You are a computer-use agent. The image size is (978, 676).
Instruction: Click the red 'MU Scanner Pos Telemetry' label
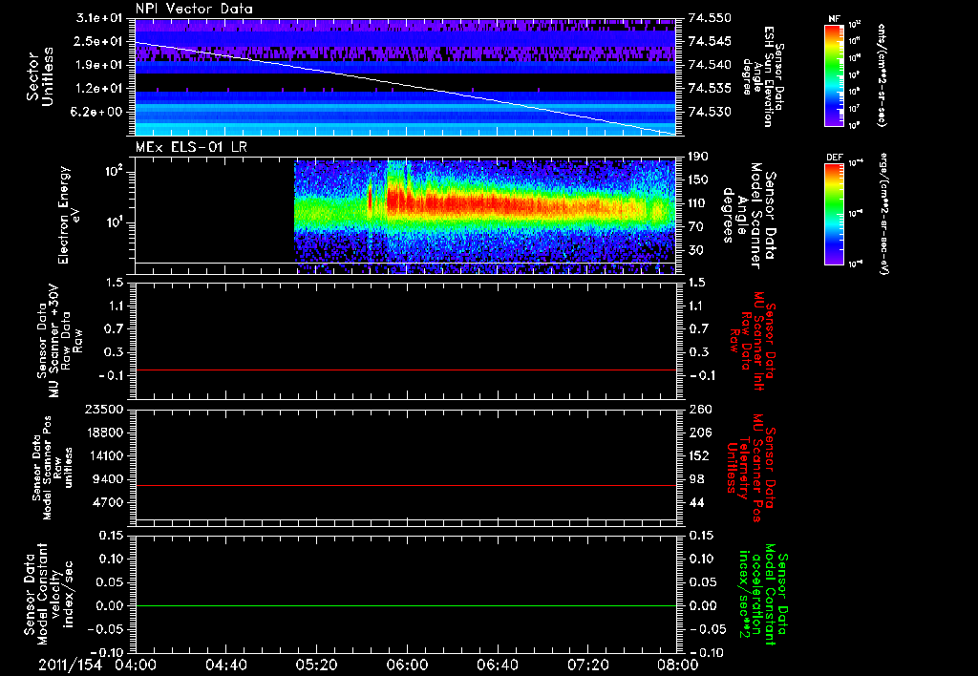click(751, 468)
